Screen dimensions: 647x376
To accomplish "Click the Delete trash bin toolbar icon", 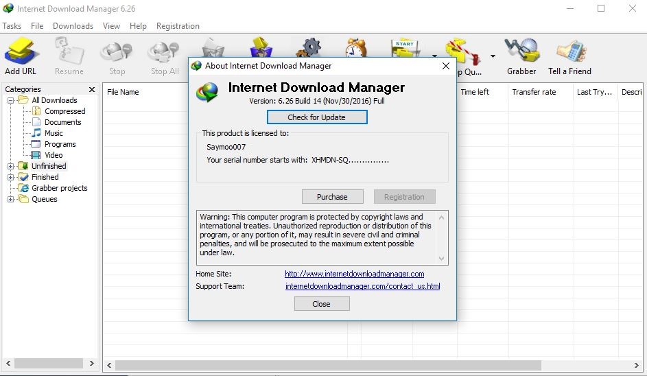I will click(213, 49).
